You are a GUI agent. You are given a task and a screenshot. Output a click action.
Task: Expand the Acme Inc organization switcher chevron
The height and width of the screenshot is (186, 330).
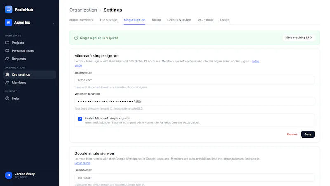(54, 23)
